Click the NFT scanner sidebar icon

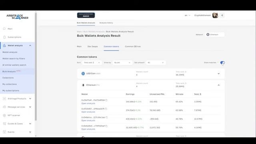pos(4,115)
